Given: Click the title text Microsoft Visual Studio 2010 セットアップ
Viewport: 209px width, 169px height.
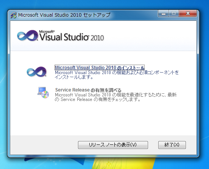Looking at the screenshot, I should pyautogui.click(x=64, y=15).
